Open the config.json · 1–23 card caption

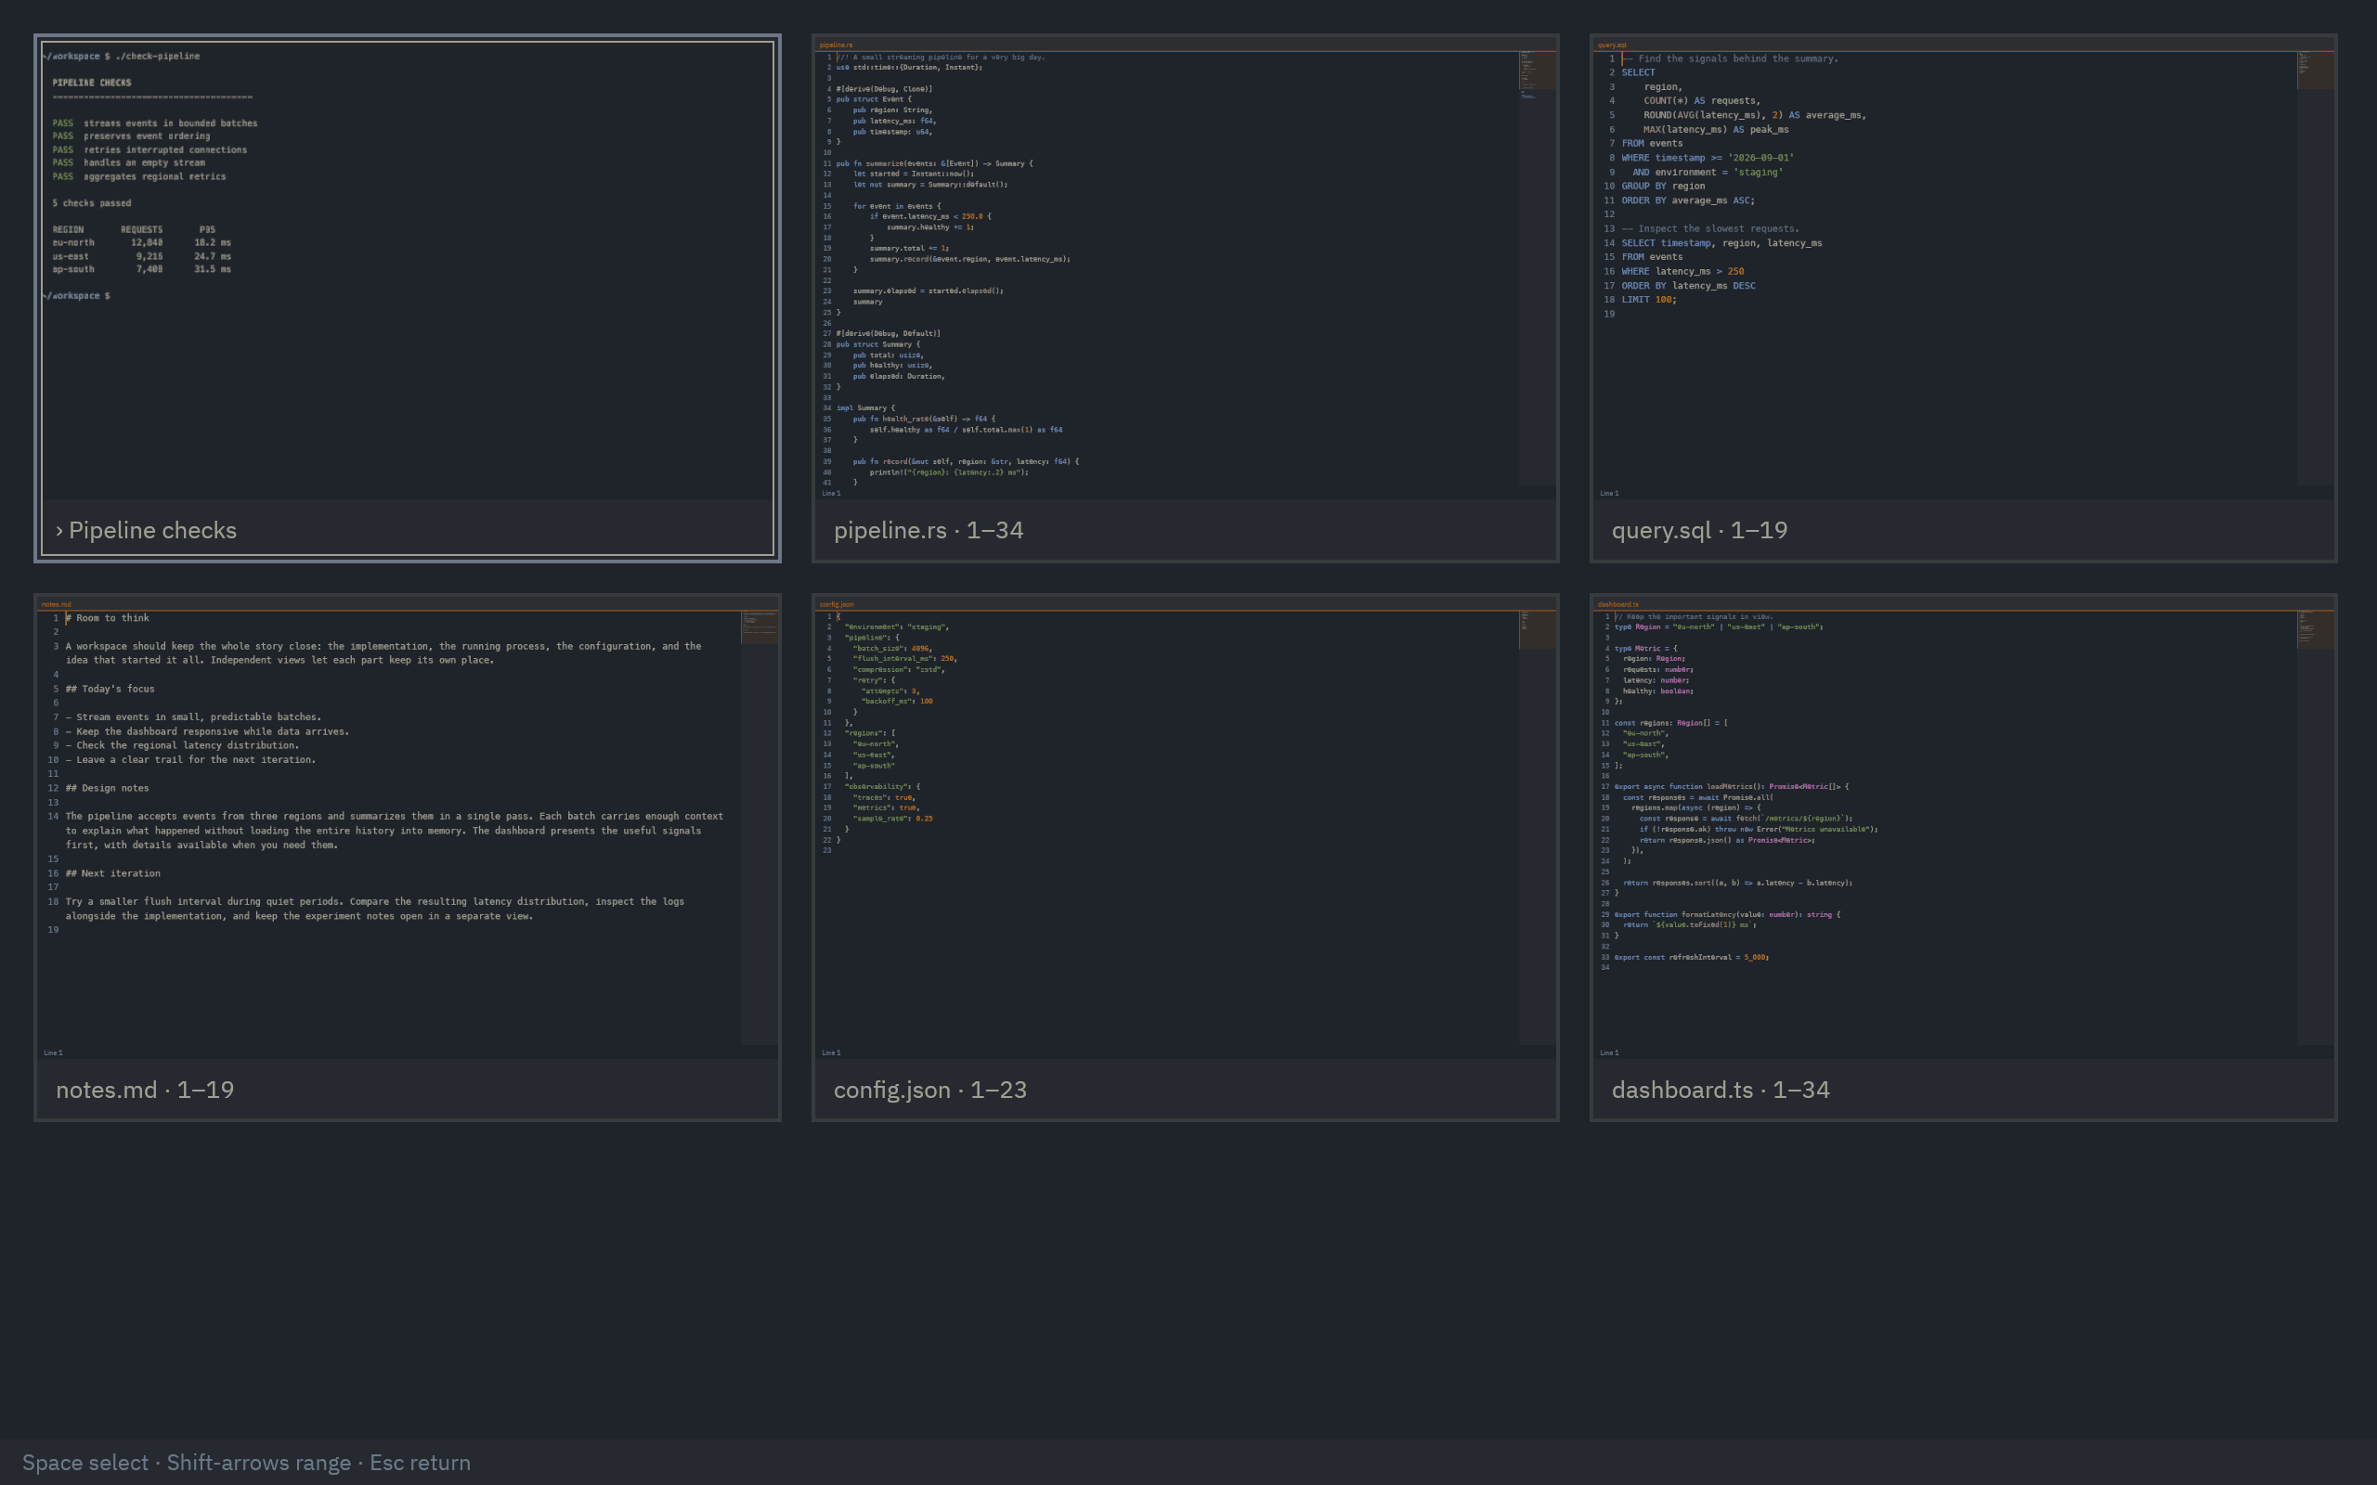click(1186, 1090)
